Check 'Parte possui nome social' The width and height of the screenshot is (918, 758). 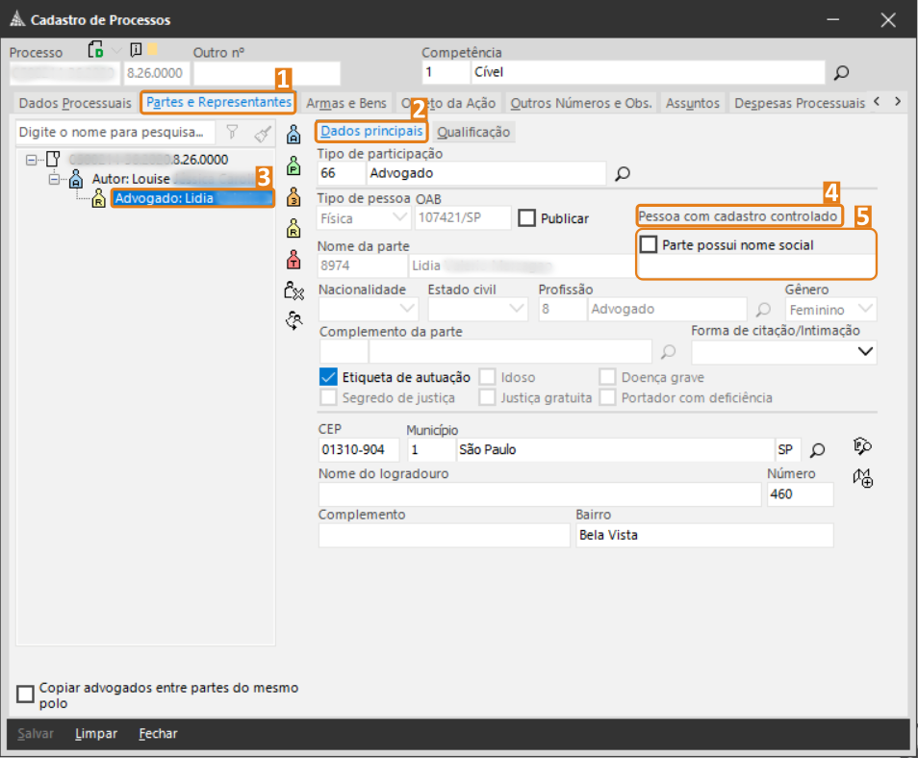click(x=650, y=245)
